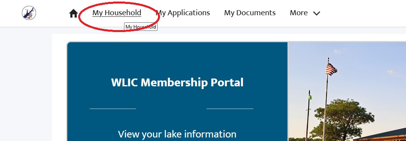Go to the Home page icon
This screenshot has width=406, height=141.
tap(74, 13)
